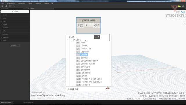Click the canvas zoom in plus icon
The image size is (186, 105).
click(184, 18)
